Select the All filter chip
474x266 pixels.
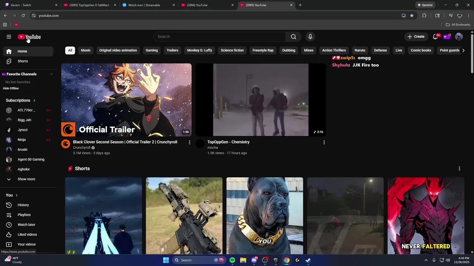[x=70, y=50]
